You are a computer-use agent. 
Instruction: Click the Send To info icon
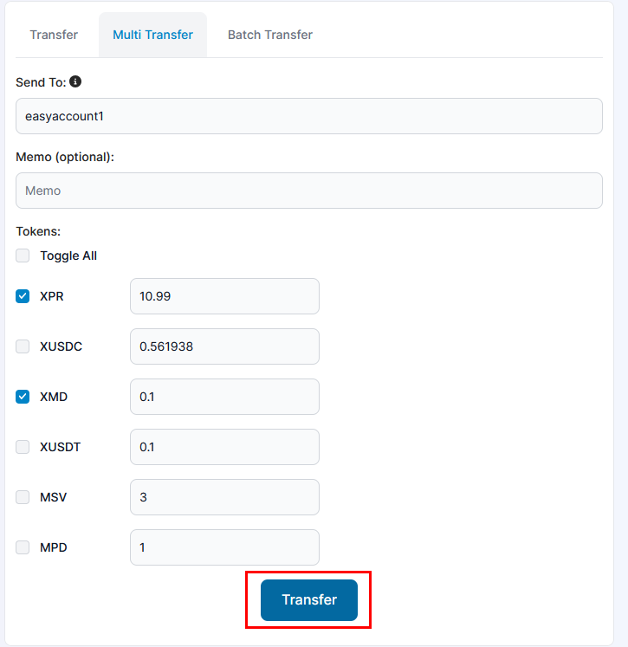75,81
